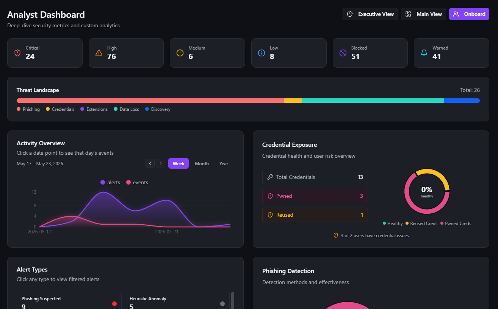
Task: Click the '2026-05-17' axis label
Action: tap(39, 231)
